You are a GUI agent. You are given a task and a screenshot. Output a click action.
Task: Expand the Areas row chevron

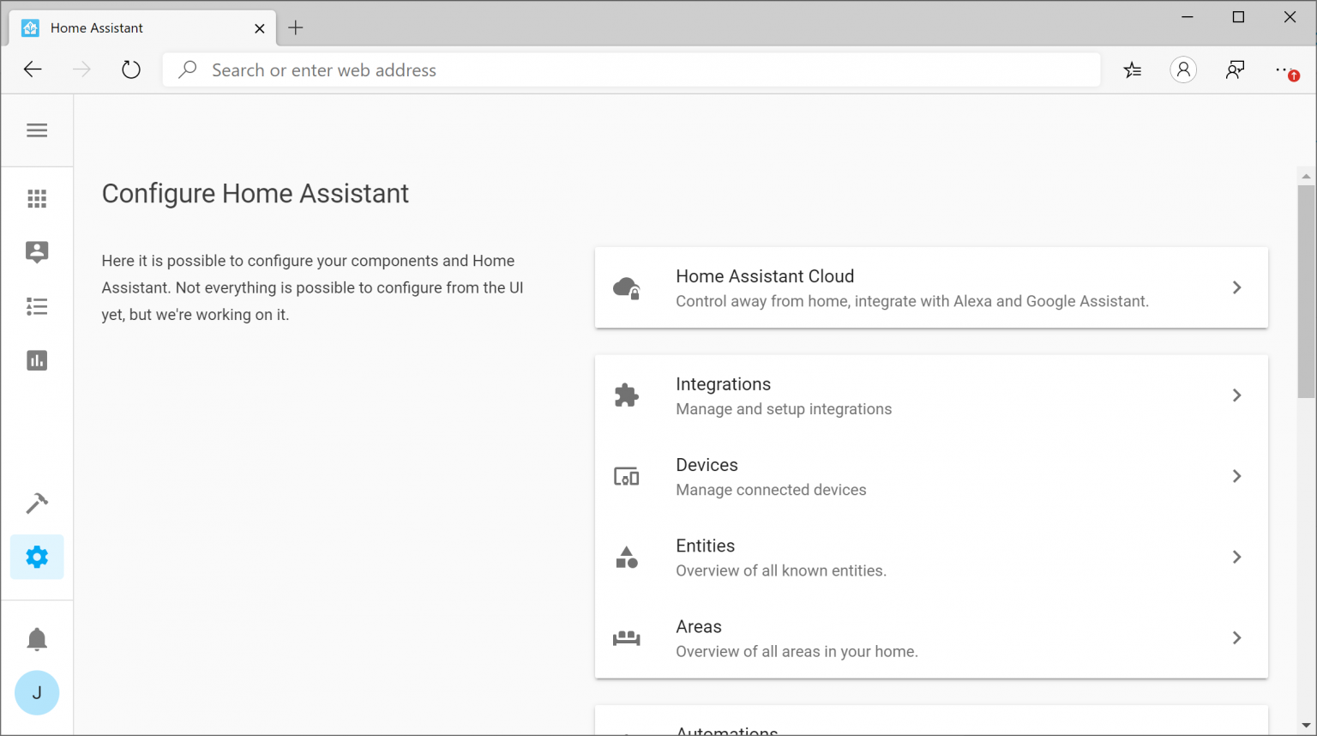(x=1236, y=637)
